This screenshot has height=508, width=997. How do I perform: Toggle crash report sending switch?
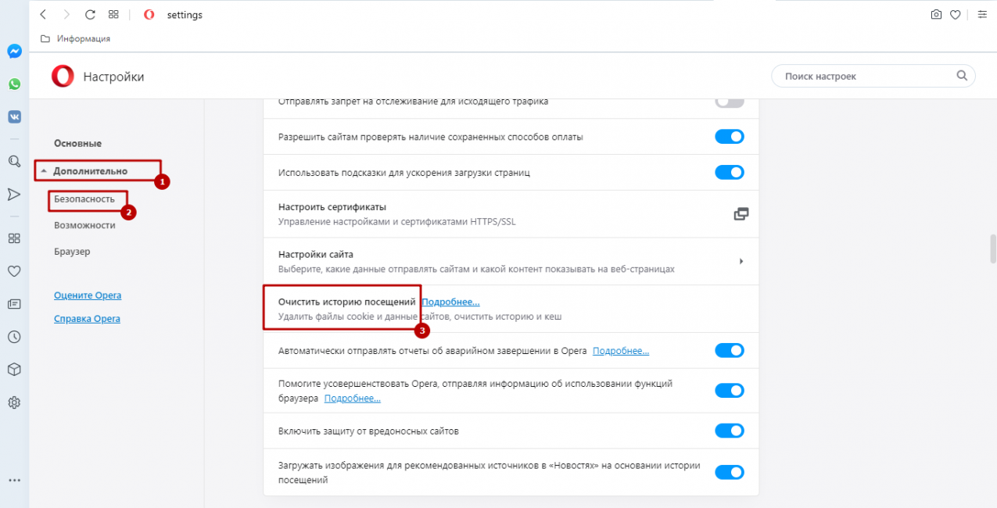pos(729,351)
